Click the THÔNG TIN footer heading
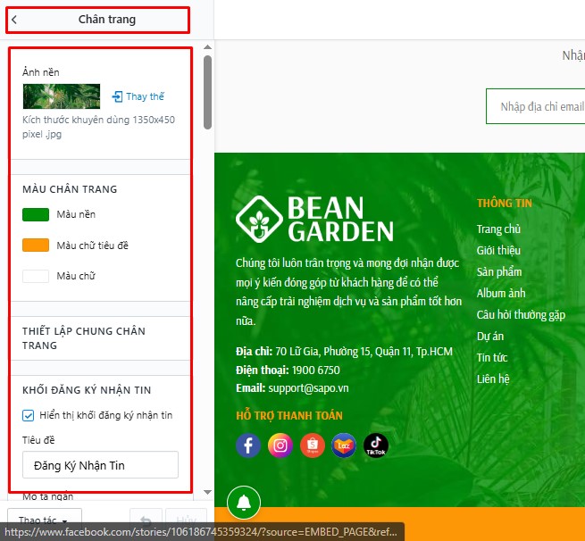The height and width of the screenshot is (541, 585). click(505, 204)
